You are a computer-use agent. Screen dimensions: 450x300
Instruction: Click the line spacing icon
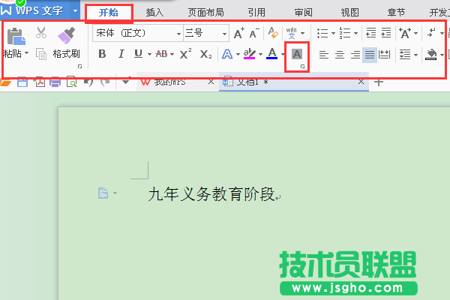(405, 54)
